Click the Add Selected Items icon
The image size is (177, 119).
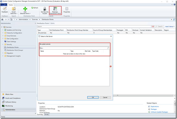(x=25, y=10)
